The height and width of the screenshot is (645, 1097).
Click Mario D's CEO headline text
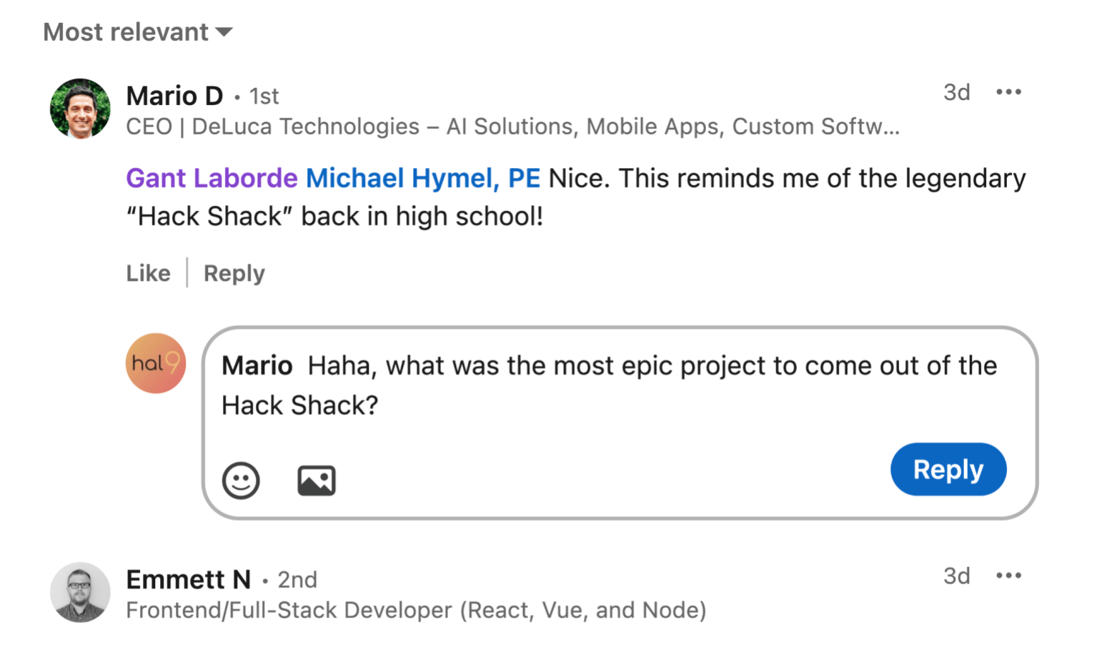point(512,127)
